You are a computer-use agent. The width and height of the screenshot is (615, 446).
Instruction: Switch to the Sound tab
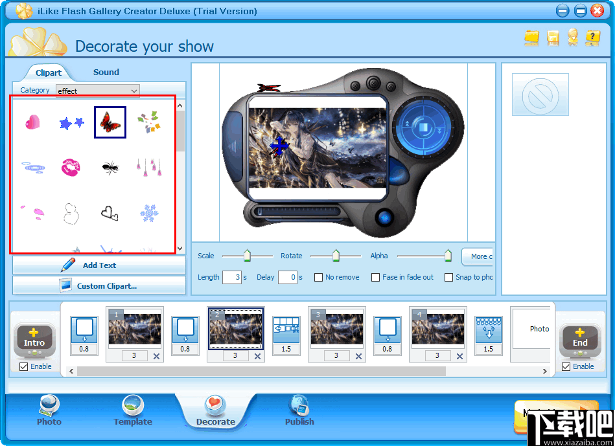106,72
